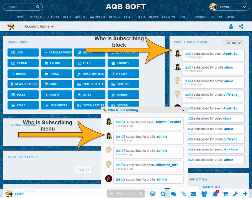252x198 pixels.
Task: Click the Search input field
Action: [23, 7]
